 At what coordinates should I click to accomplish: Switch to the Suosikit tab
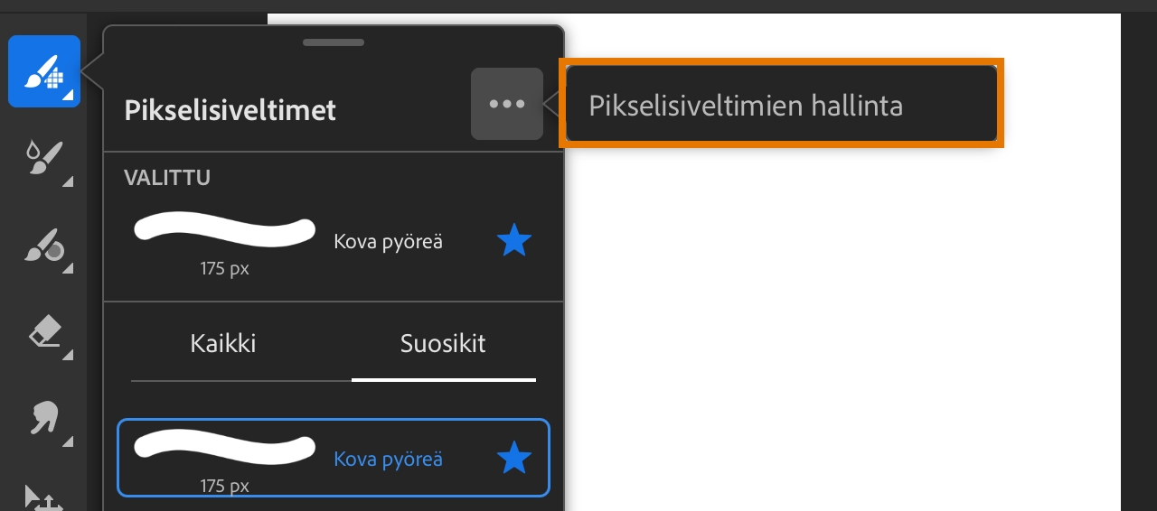point(443,344)
